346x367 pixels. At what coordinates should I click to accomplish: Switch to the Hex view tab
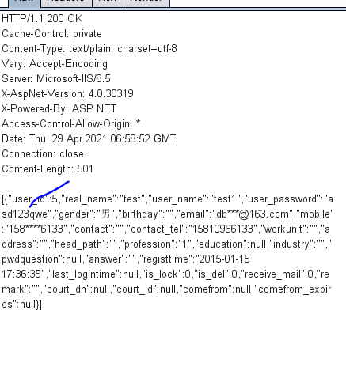coord(108,2)
